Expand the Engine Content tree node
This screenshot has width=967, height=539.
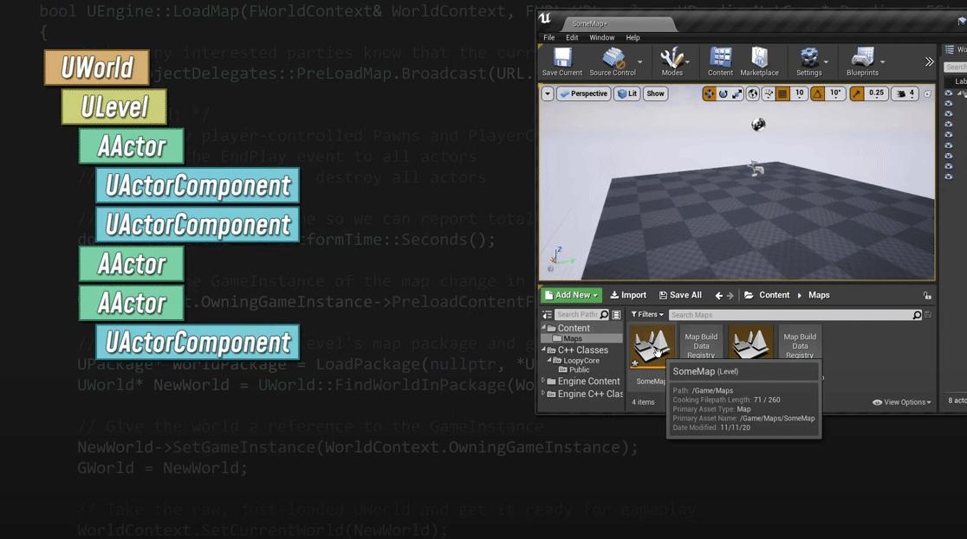coord(543,381)
